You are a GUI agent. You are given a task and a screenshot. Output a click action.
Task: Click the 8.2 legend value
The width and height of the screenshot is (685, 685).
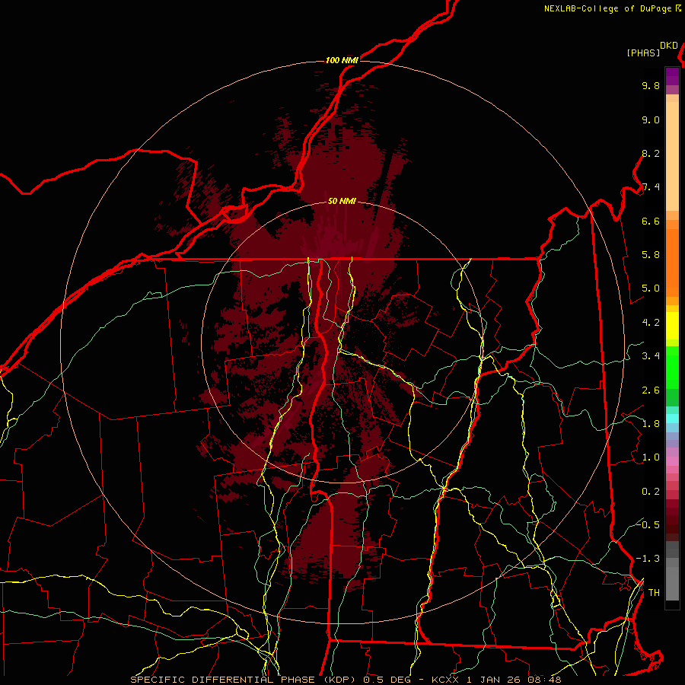[651, 153]
